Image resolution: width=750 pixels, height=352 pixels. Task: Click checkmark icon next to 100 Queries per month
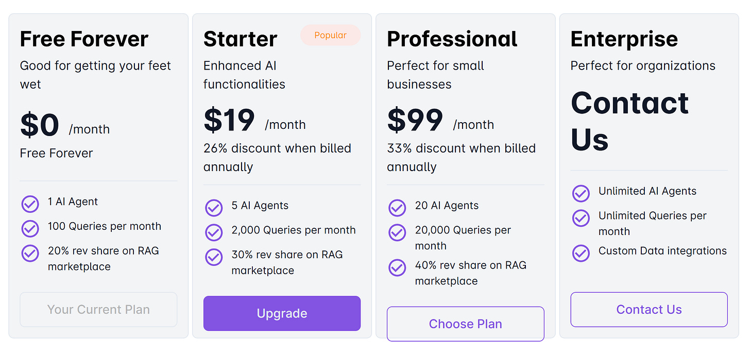[30, 228]
